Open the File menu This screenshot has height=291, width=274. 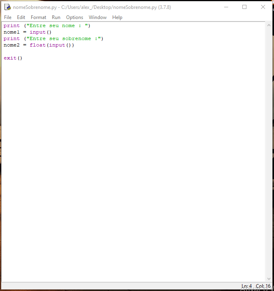(8, 17)
